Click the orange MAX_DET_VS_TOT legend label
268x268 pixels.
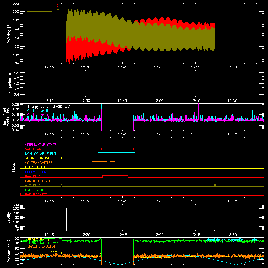pyautogui.click(x=42, y=246)
